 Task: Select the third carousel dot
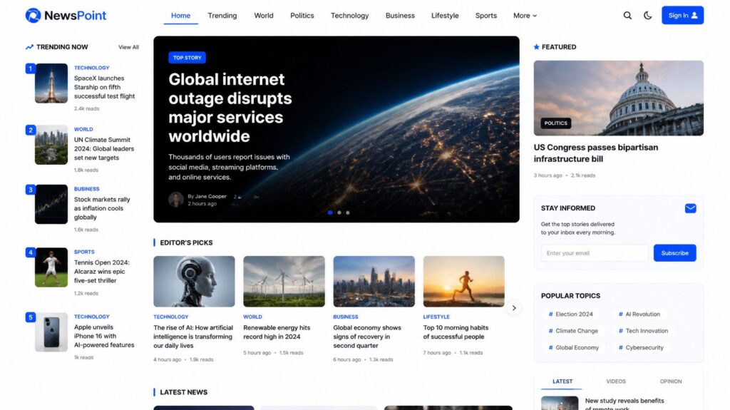[347, 212]
